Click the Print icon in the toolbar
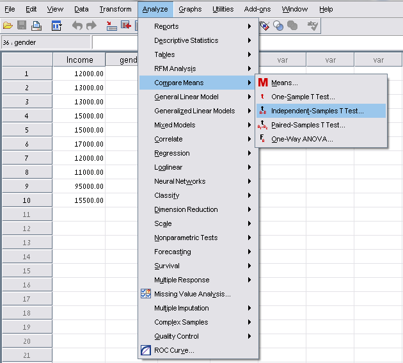Viewport: 403px width, 363px height. tap(36, 26)
